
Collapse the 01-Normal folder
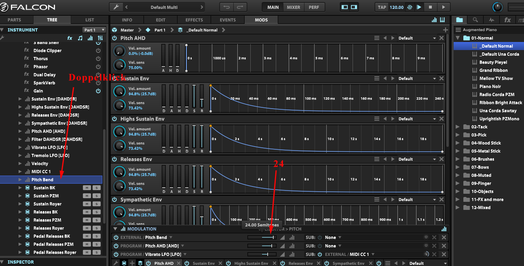click(x=458, y=38)
